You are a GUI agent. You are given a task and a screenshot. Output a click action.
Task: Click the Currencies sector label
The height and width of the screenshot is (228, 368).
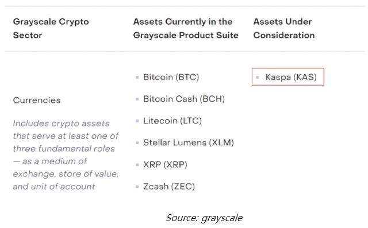coord(37,101)
